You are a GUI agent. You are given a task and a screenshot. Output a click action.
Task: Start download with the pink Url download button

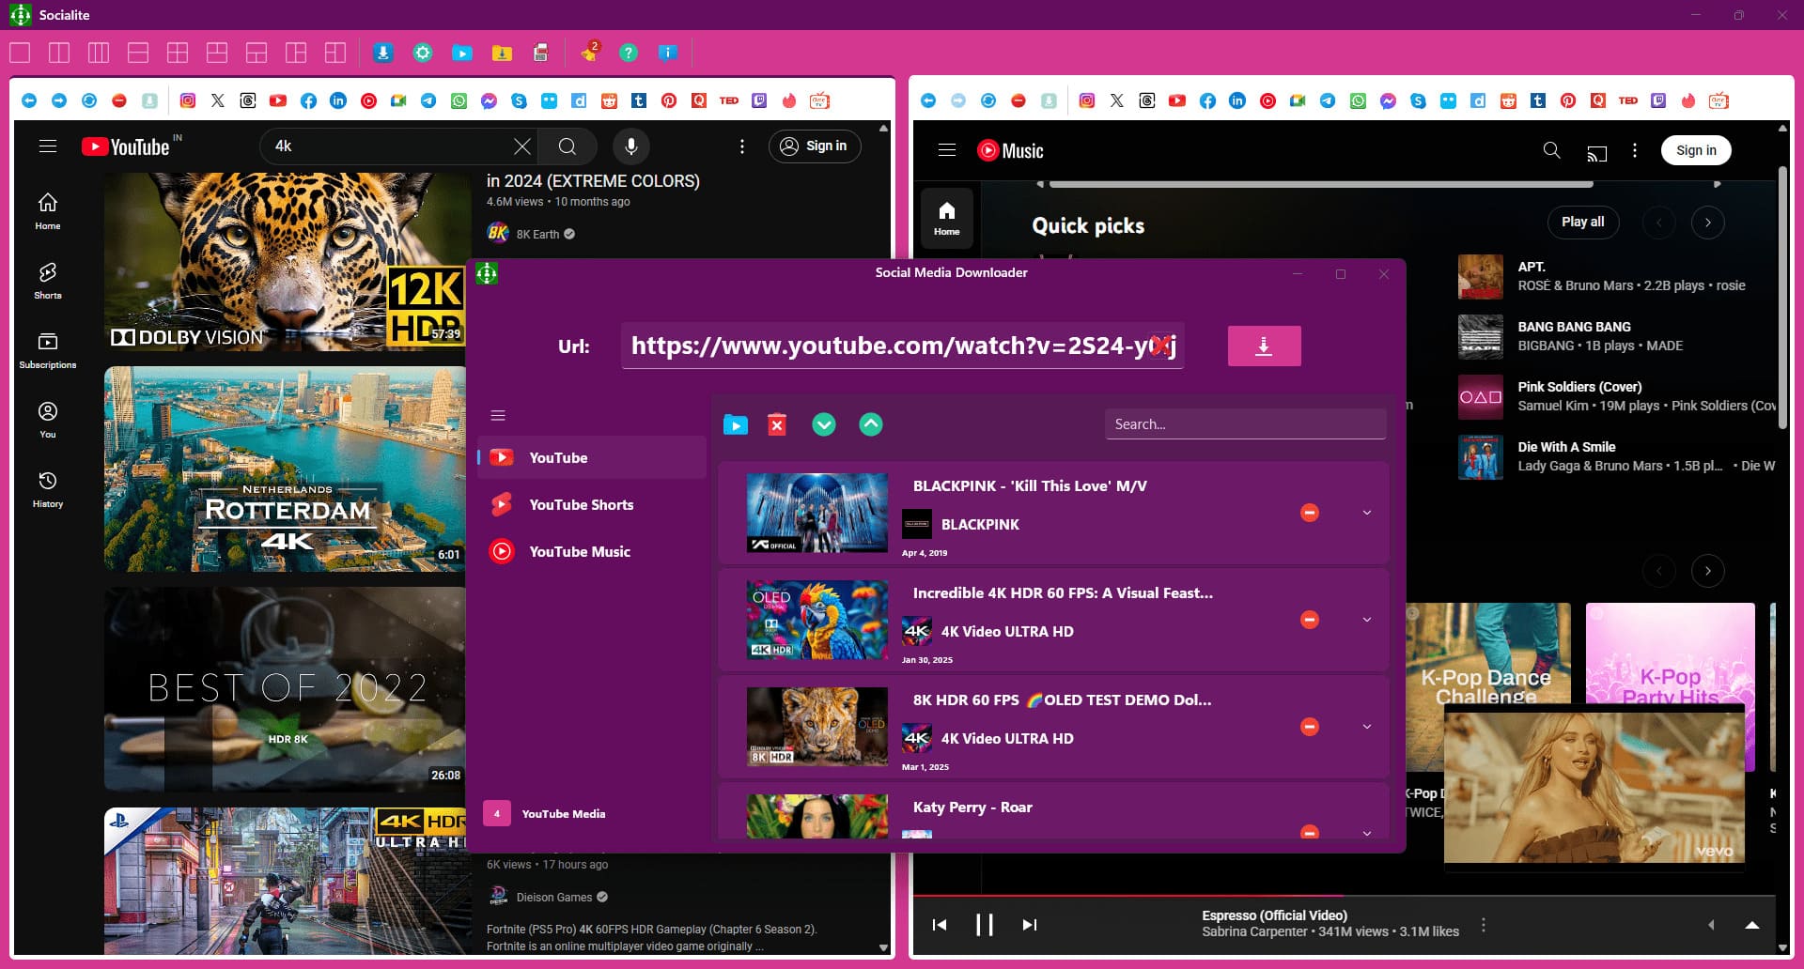[x=1264, y=346]
